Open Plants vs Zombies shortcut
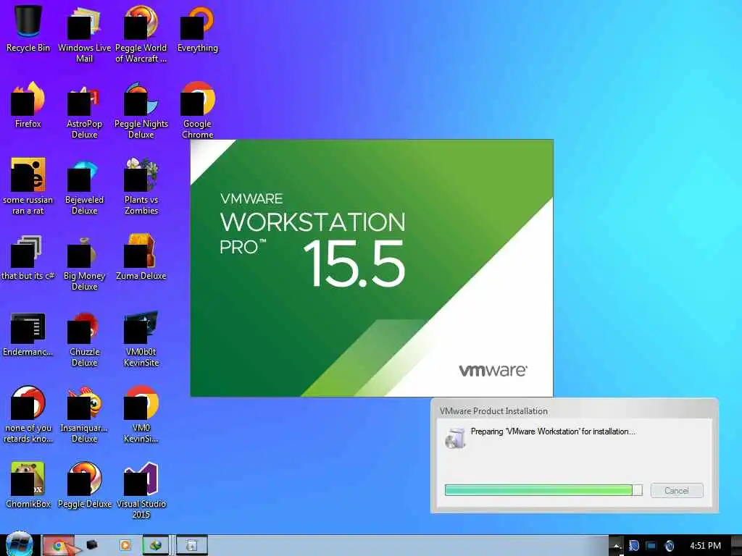 (x=141, y=186)
